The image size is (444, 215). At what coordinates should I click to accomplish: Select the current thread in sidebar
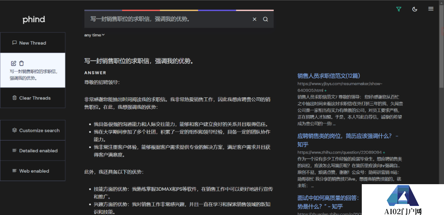33,70
